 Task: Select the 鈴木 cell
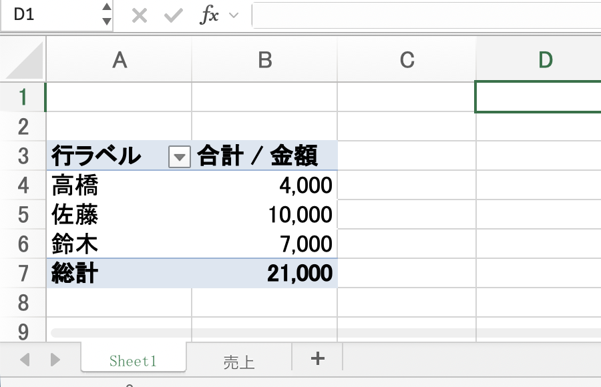119,244
